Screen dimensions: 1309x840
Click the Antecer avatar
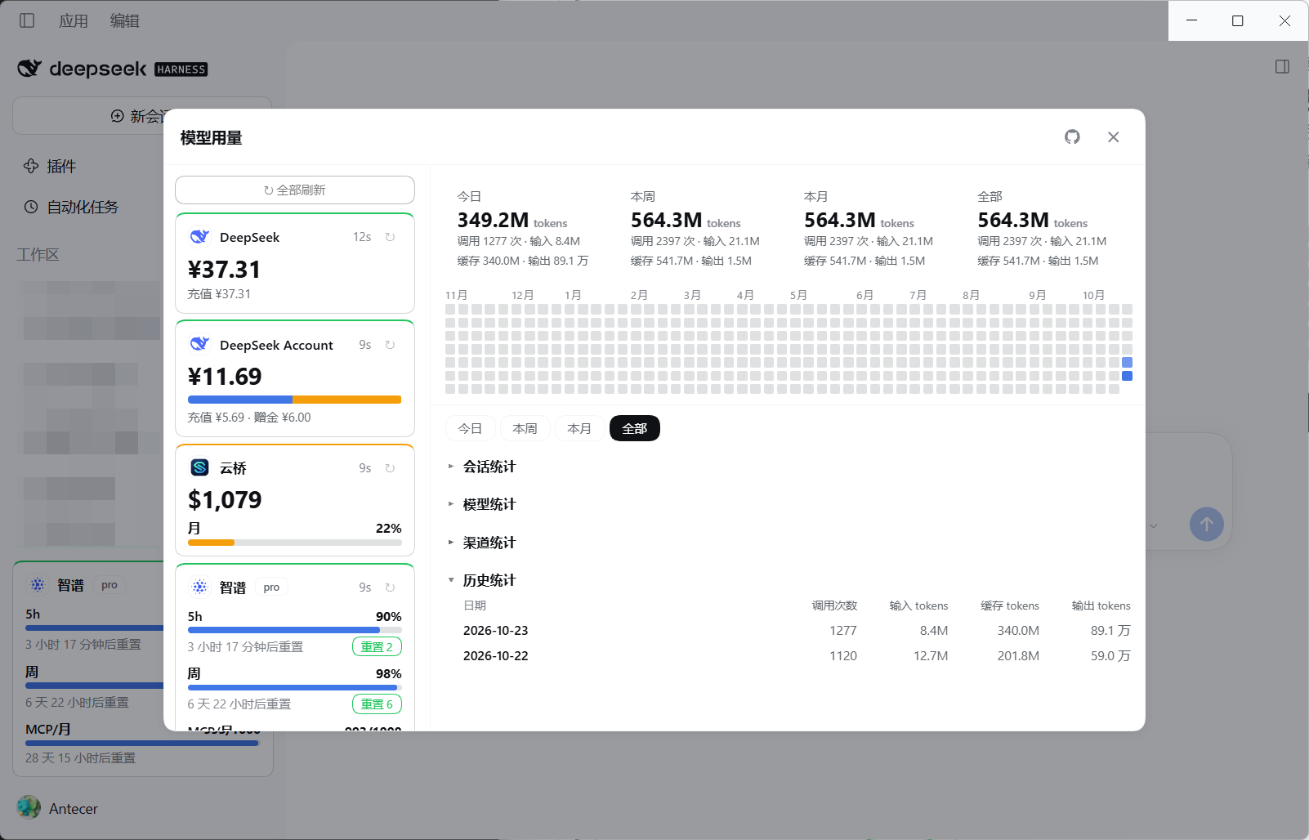point(29,807)
